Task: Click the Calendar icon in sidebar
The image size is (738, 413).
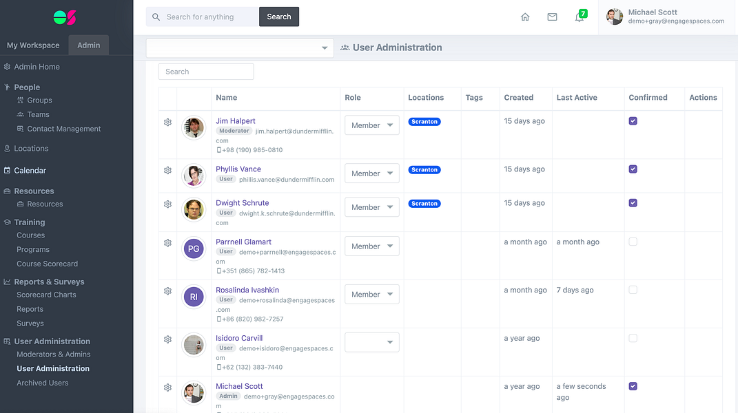Action: coord(7,170)
